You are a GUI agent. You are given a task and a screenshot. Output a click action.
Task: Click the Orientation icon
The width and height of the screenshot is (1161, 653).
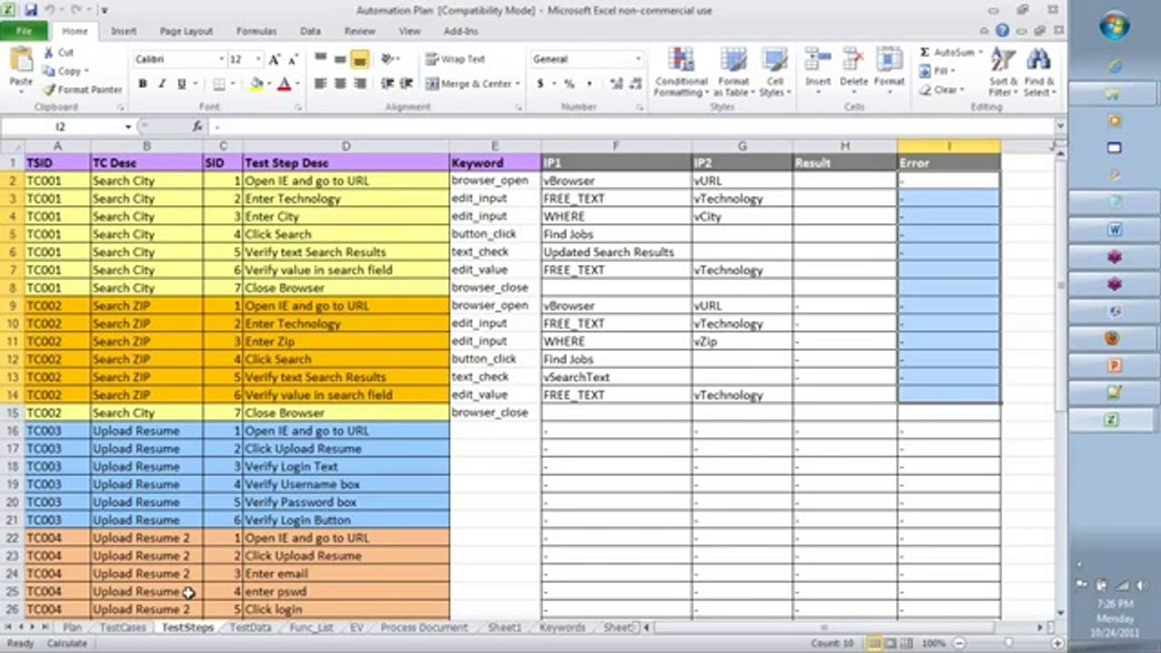[388, 59]
